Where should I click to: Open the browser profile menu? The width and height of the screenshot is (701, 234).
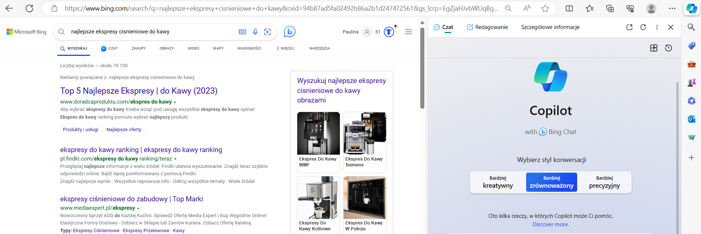click(x=651, y=8)
